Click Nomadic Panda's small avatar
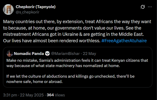 pos(10,53)
